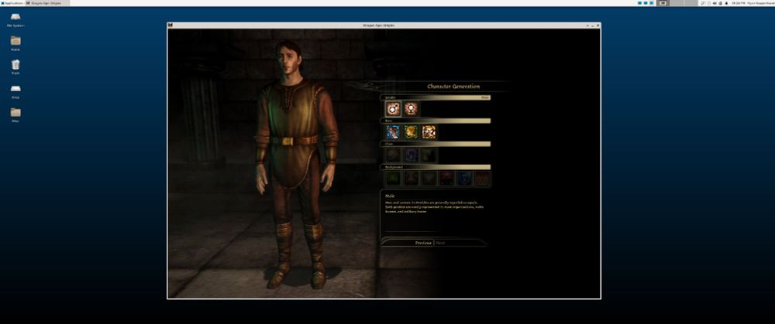Pick the third dimmed class icon
Image resolution: width=775 pixels, height=324 pixels.
click(x=429, y=155)
